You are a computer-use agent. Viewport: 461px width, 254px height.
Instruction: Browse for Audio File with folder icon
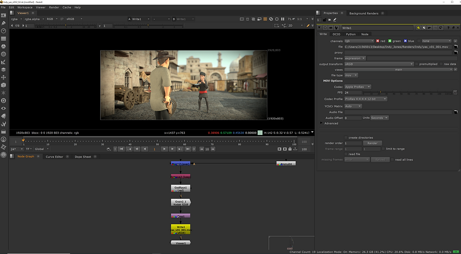pos(456,112)
